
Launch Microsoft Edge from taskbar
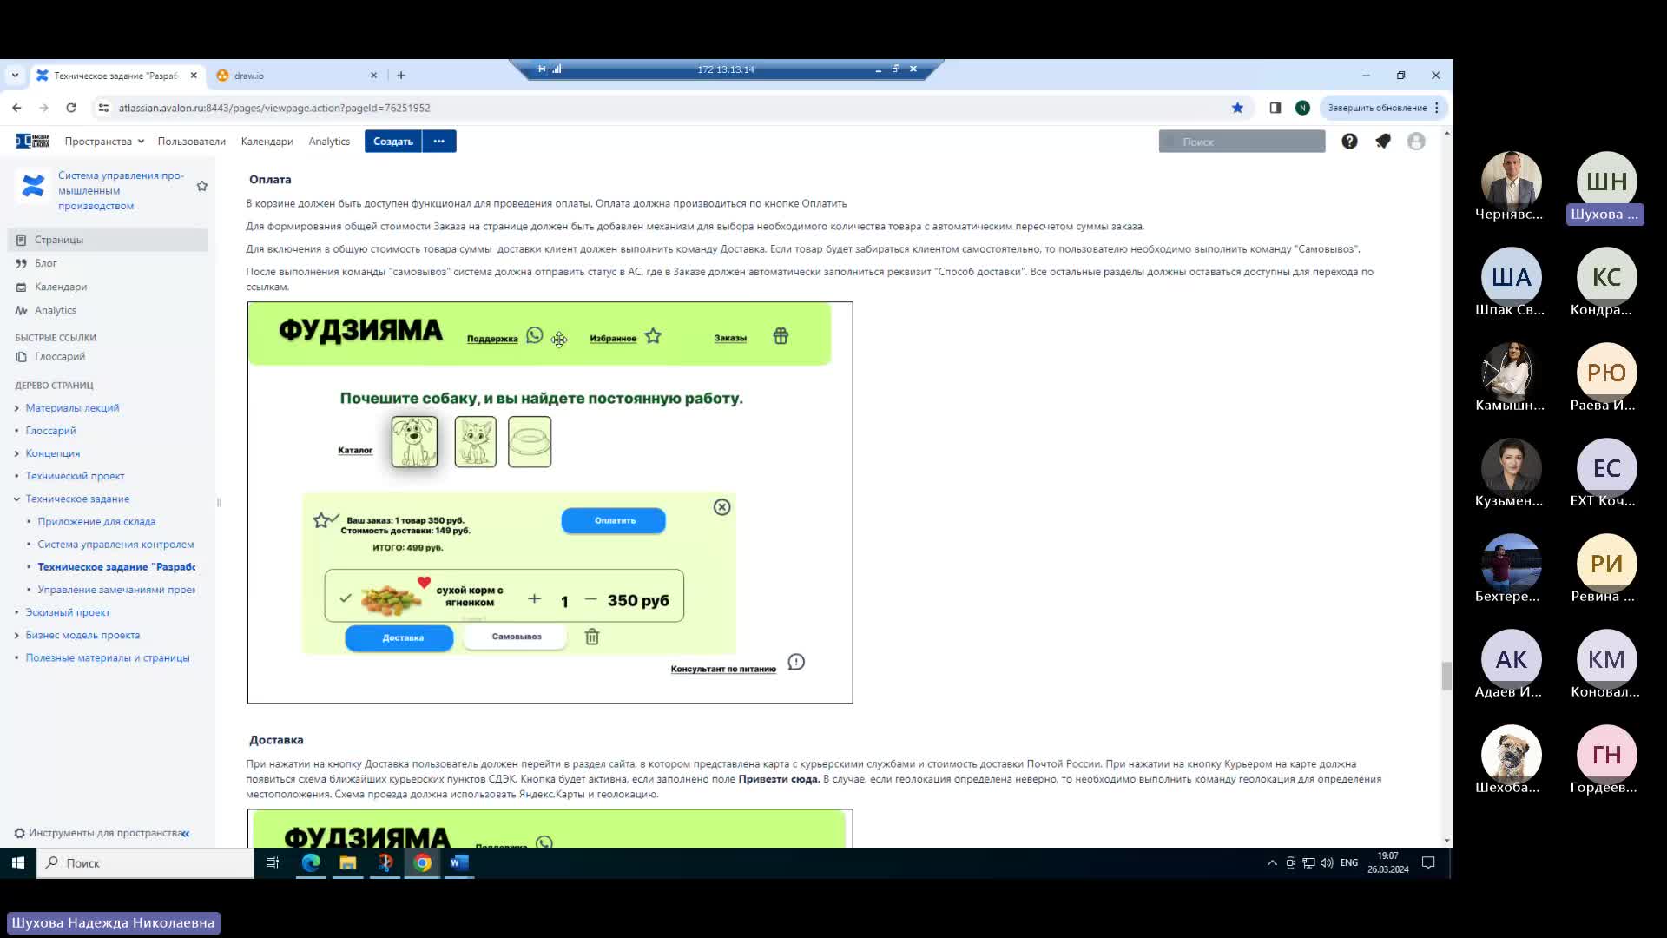click(x=311, y=862)
